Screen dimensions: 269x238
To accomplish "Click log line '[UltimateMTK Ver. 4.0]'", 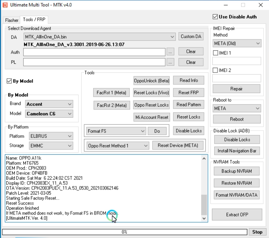I will pyautogui.click(x=27, y=218).
